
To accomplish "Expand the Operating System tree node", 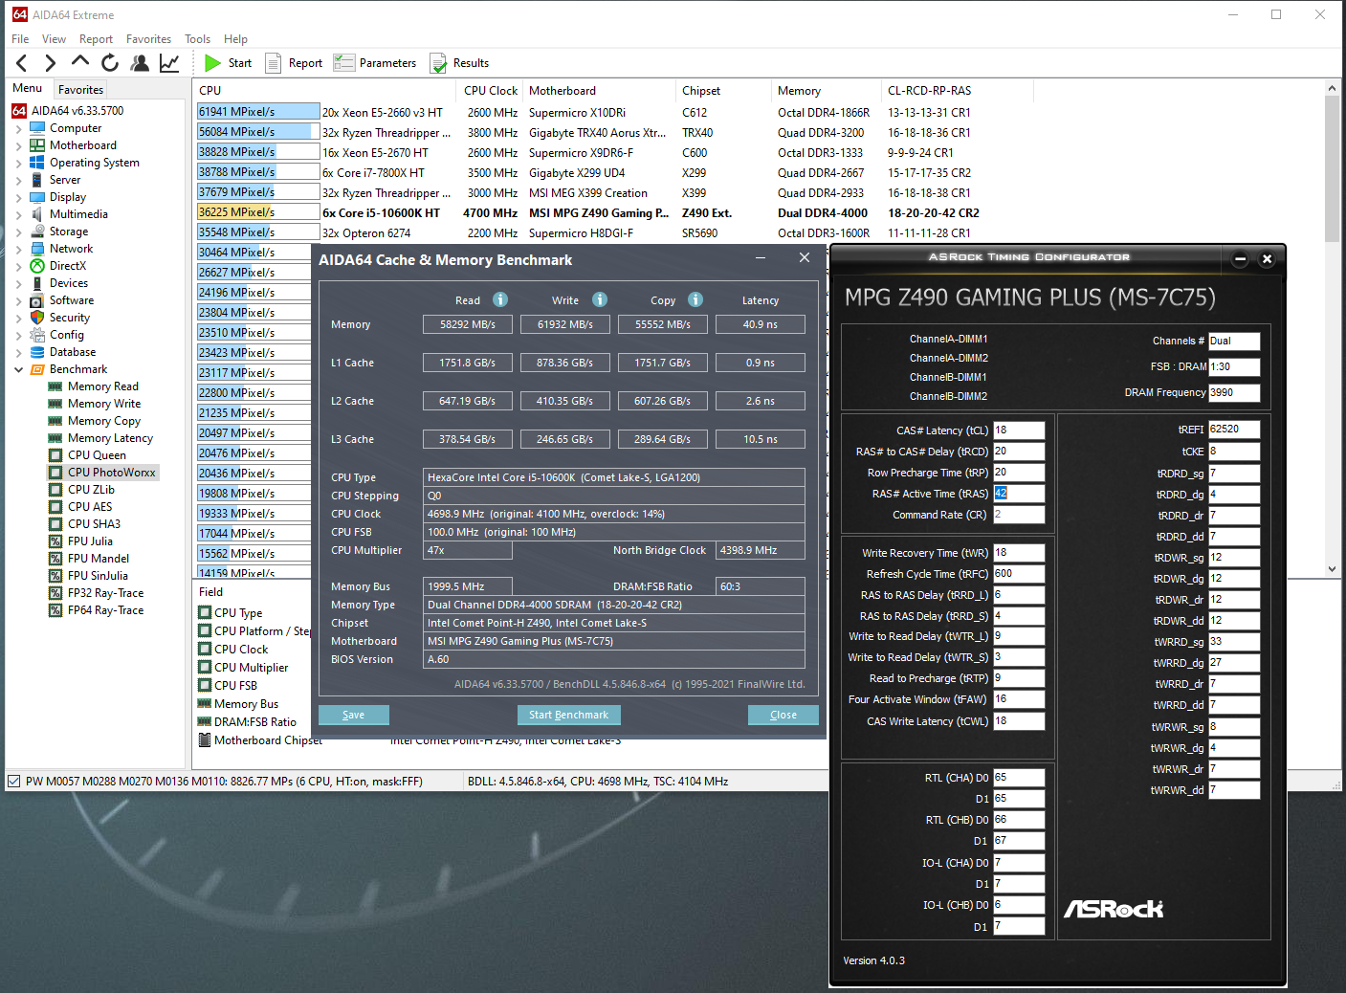I will [x=18, y=163].
